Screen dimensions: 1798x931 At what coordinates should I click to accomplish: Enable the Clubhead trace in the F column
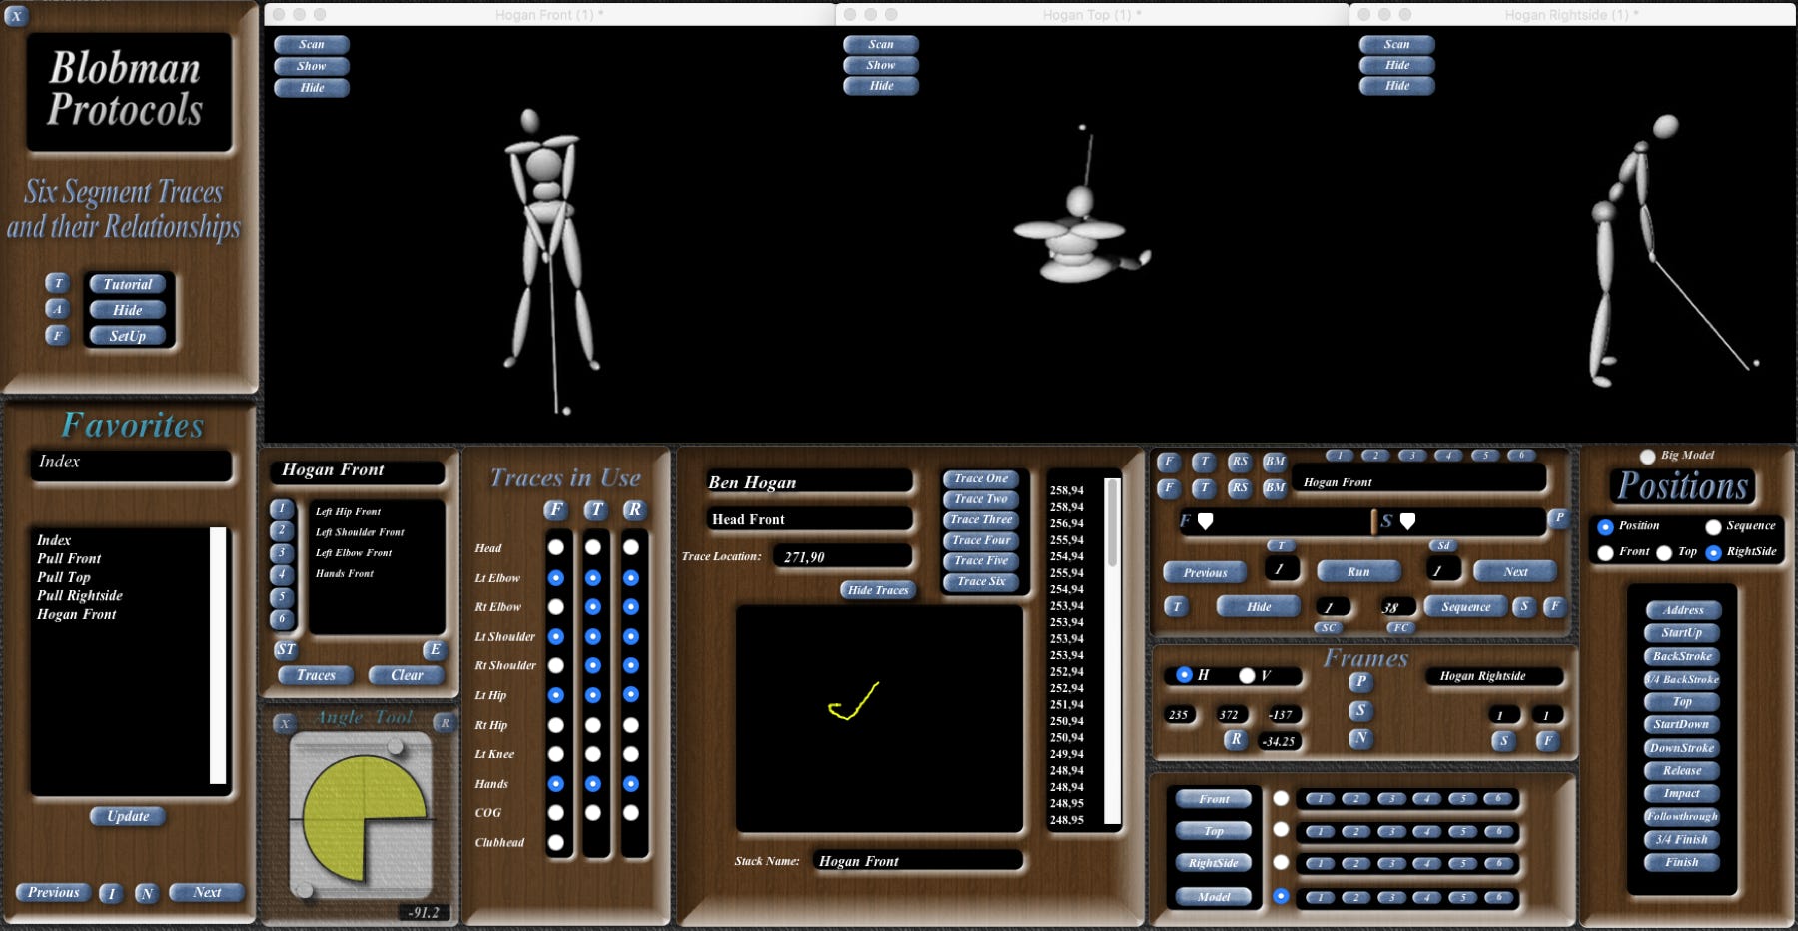coord(556,842)
